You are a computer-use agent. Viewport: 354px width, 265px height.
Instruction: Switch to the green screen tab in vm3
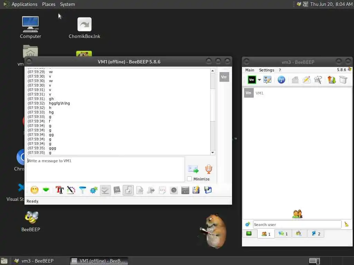(249, 234)
